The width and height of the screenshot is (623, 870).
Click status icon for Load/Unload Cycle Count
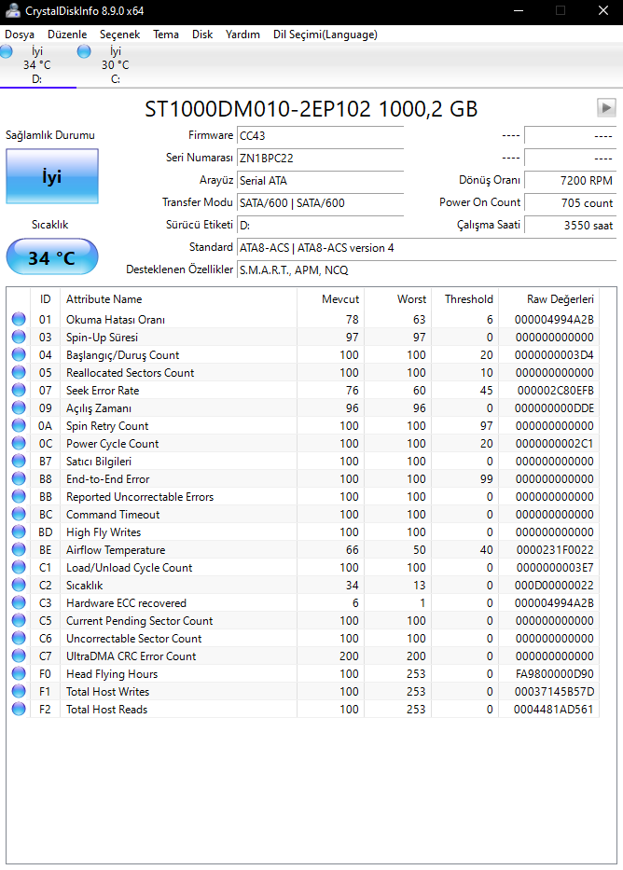pyautogui.click(x=19, y=567)
